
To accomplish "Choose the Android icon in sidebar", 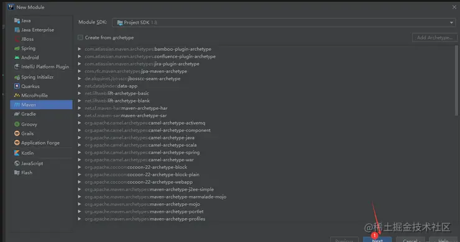I will (x=17, y=58).
